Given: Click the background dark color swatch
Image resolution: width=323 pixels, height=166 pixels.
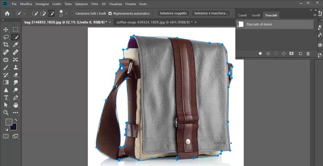Looking at the screenshot, I should click(14, 127).
